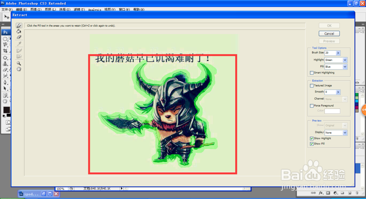Screen dimensions: 366x199
Task: Click the default colors mini icon
Action: tap(4, 116)
